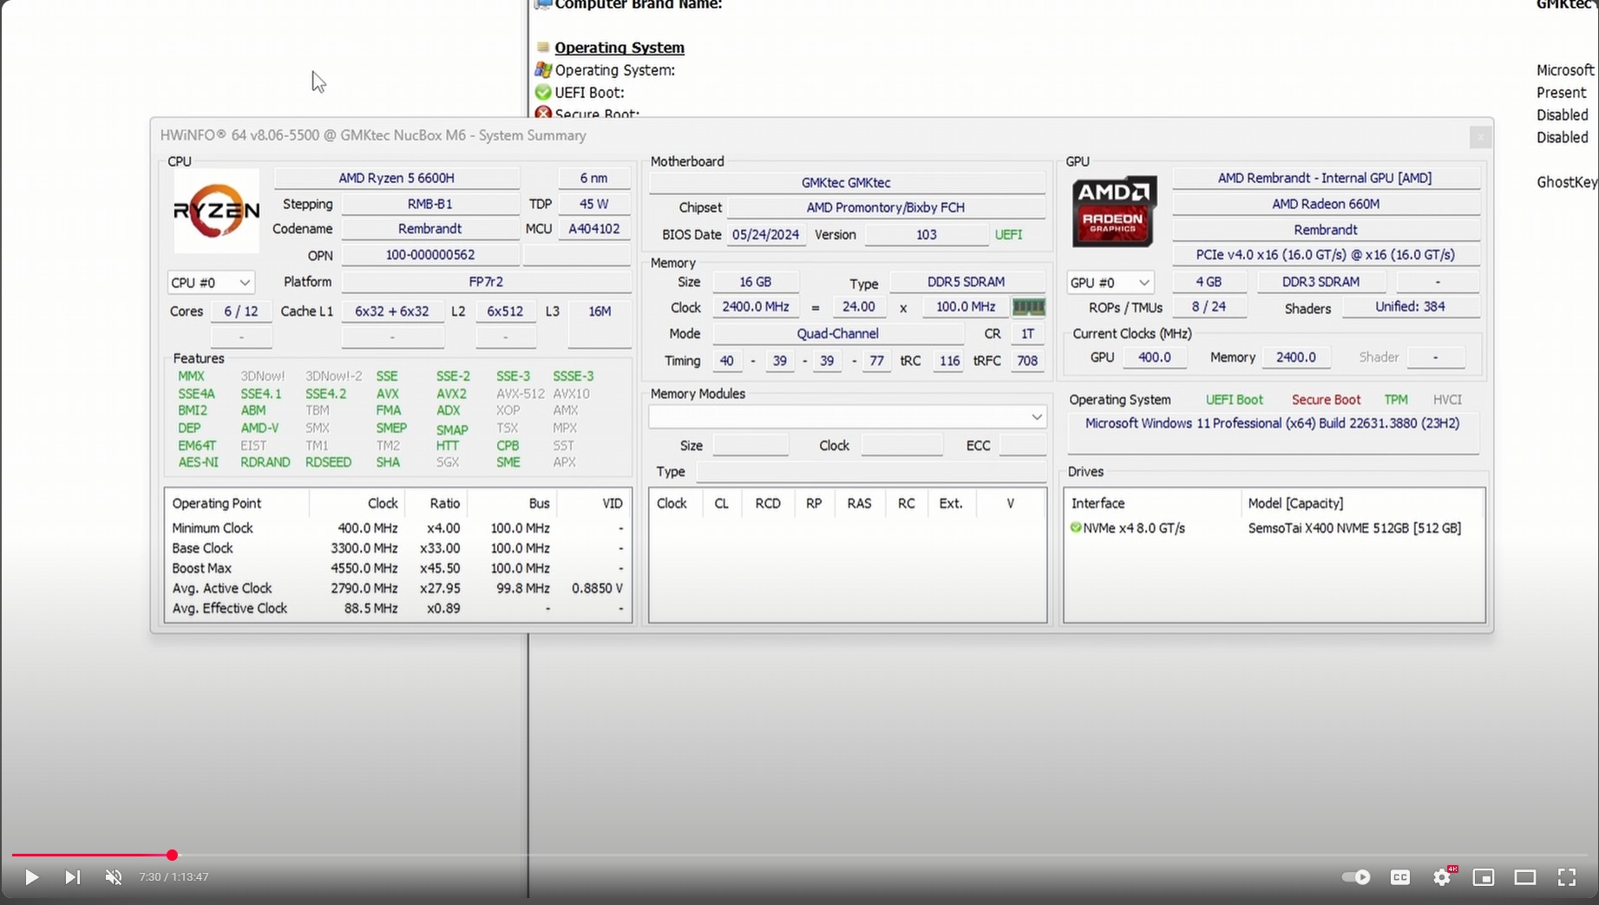Screen dimensions: 1599x905
Task: Open the CPU #0 selector dropdown
Action: 211,283
